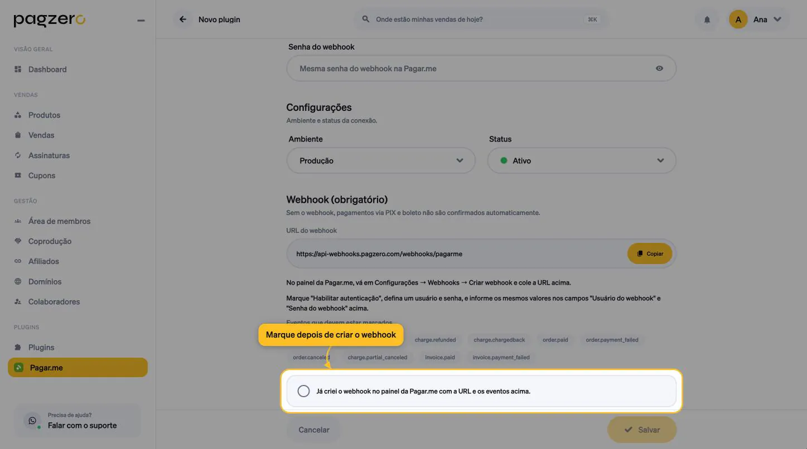
Task: Click the order.payment_failed event chip
Action: [x=612, y=340]
